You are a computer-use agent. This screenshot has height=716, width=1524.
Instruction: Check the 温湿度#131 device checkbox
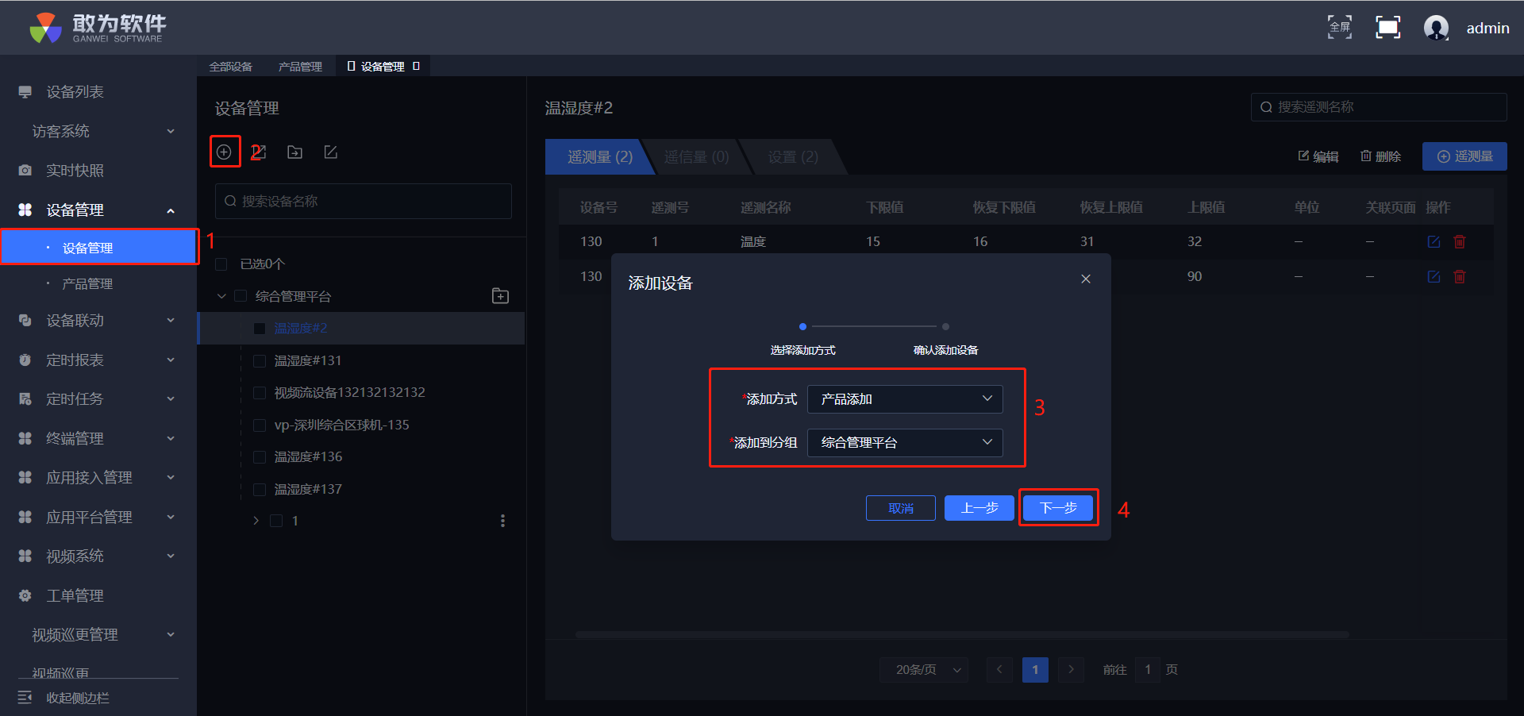259,360
